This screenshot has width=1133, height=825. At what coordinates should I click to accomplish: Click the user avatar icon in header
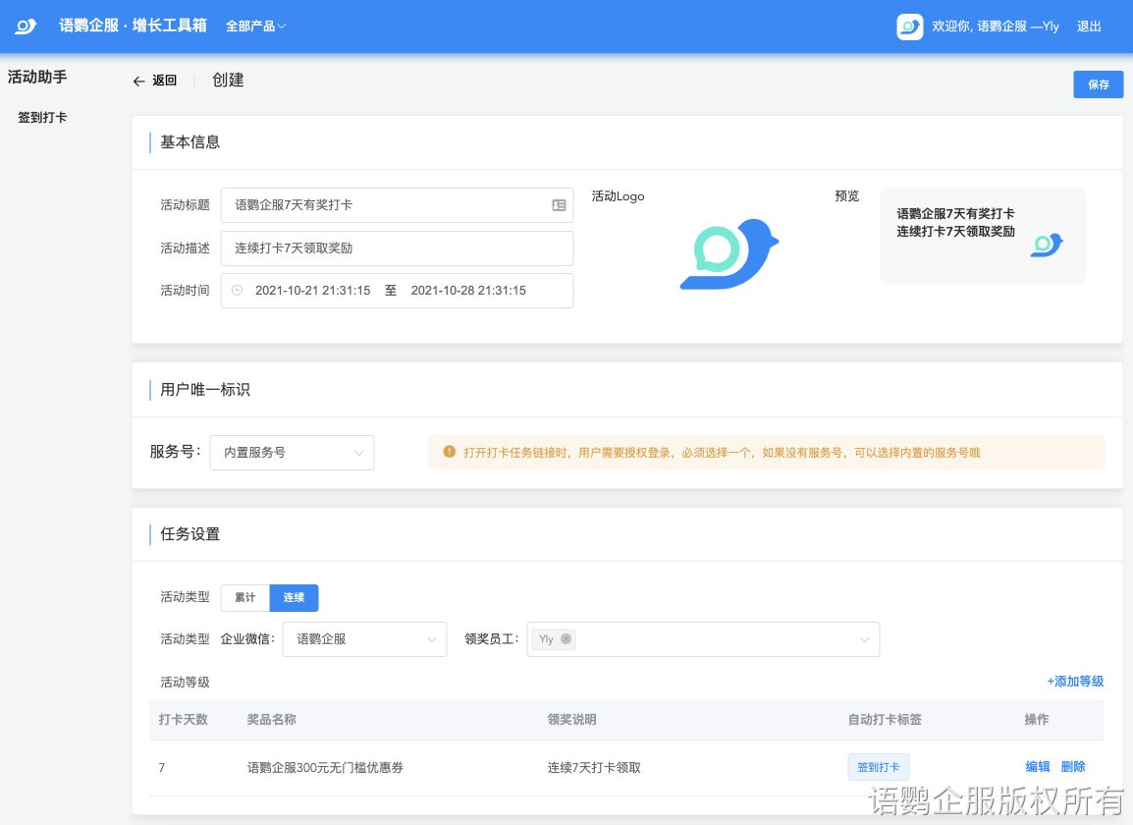pos(909,27)
